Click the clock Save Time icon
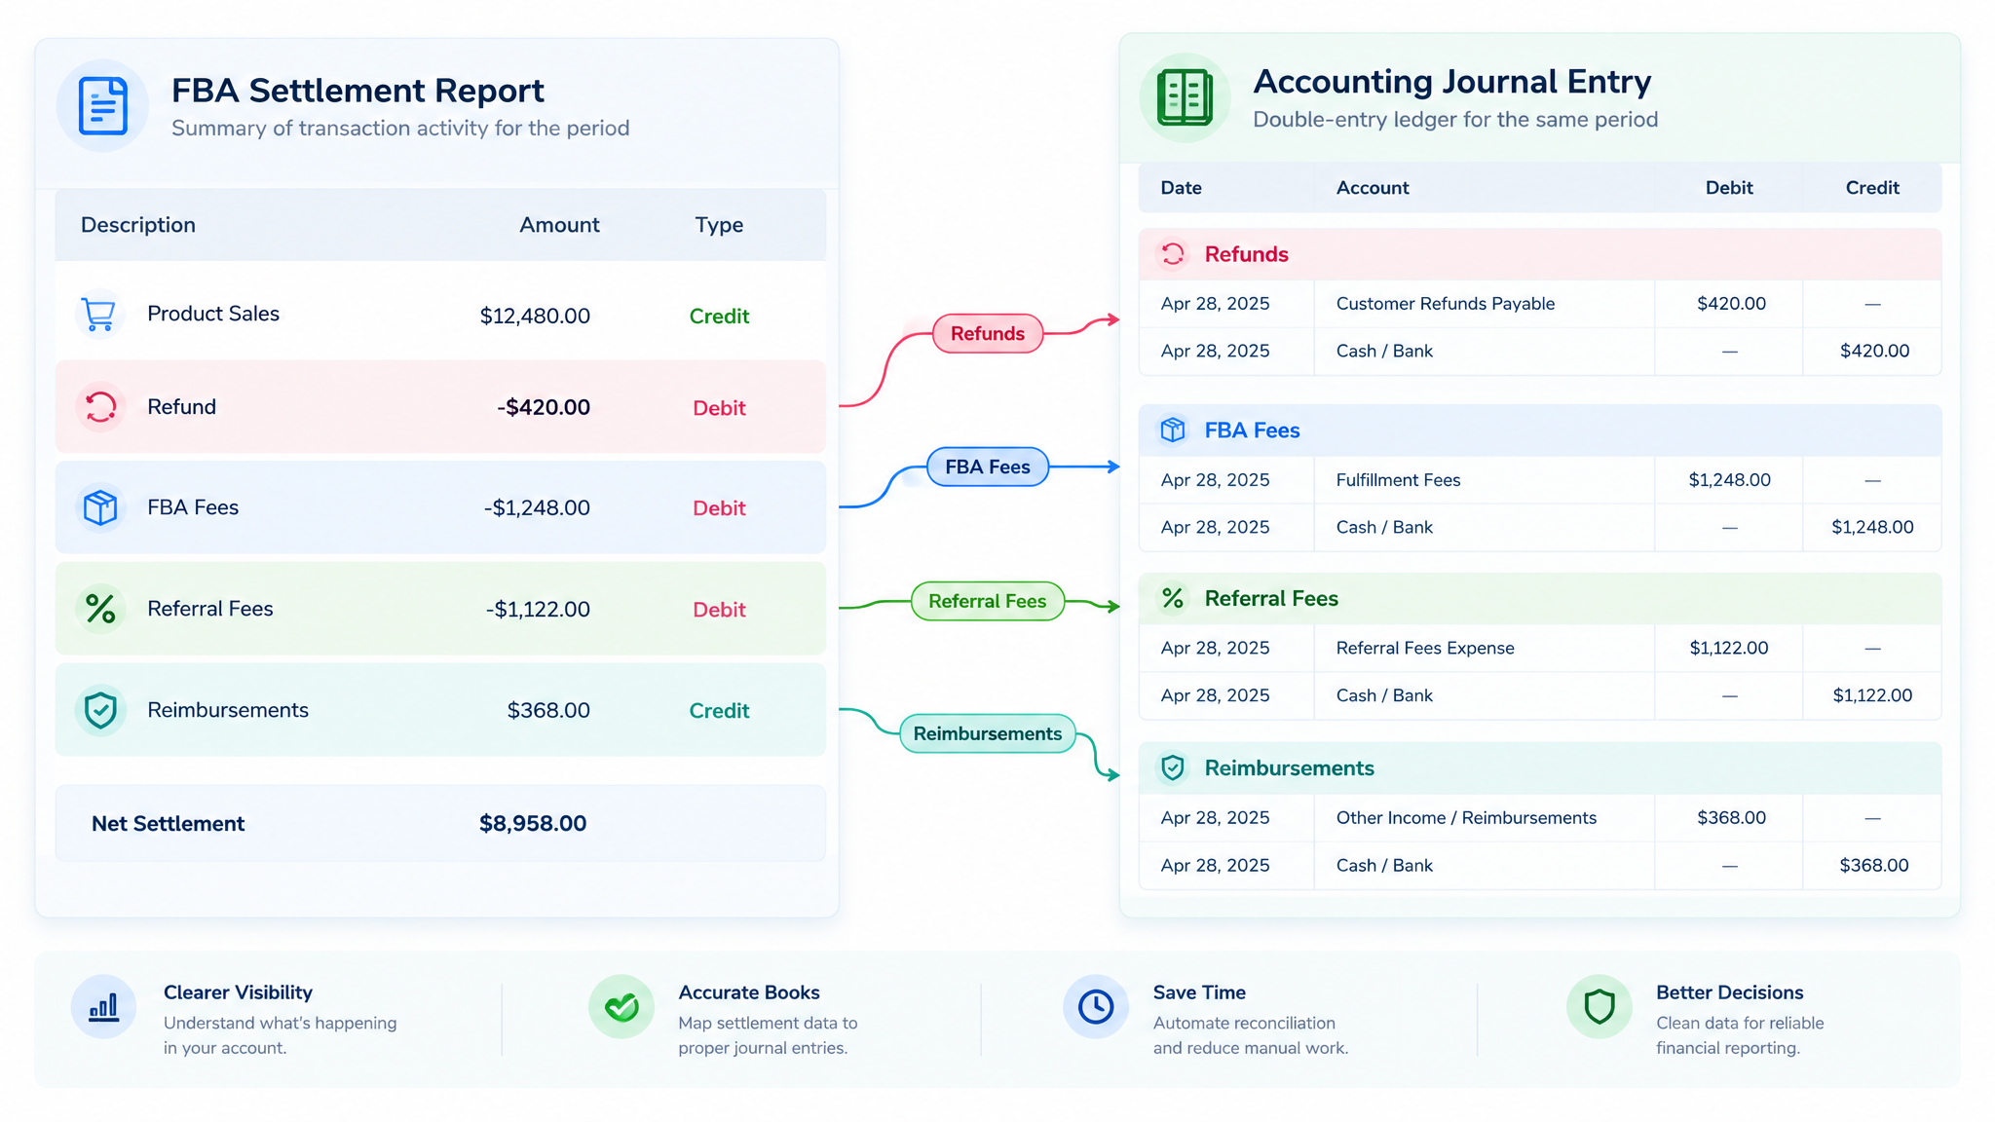 1096,1006
